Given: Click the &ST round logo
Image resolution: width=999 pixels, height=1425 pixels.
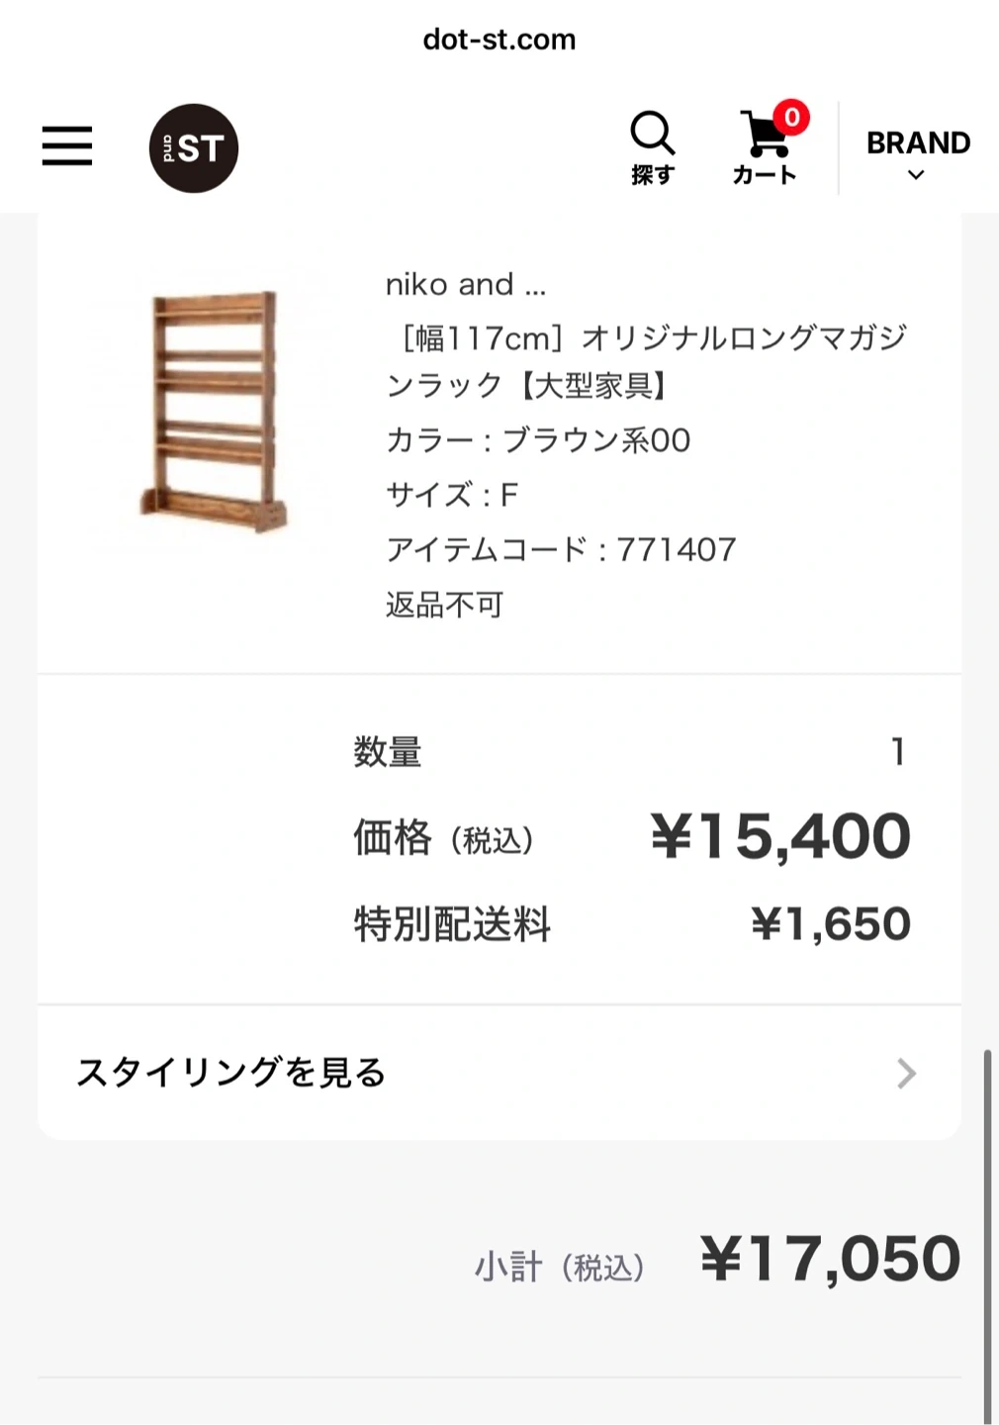Looking at the screenshot, I should point(194,148).
